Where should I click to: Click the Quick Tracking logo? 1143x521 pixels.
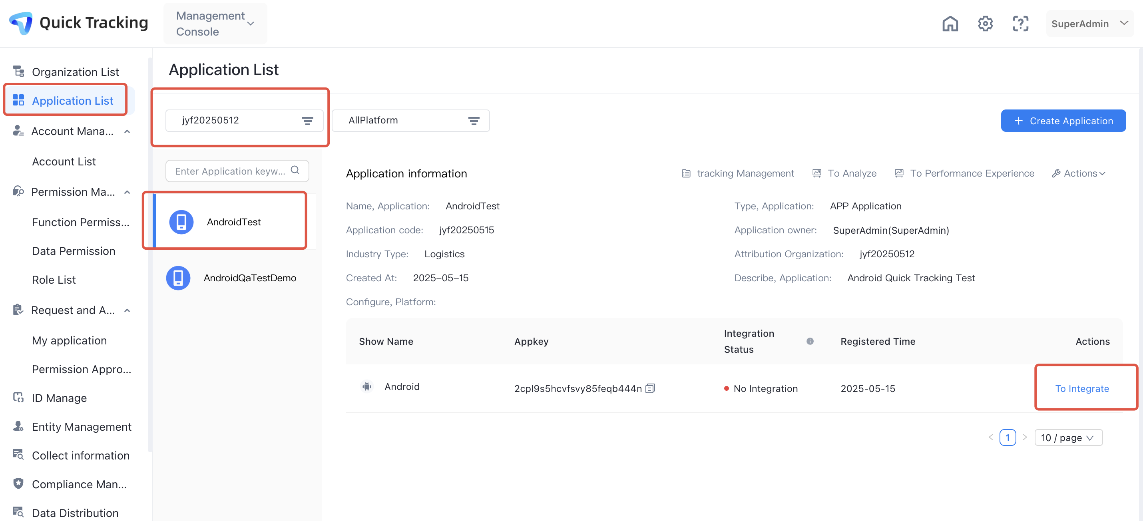pos(21,23)
